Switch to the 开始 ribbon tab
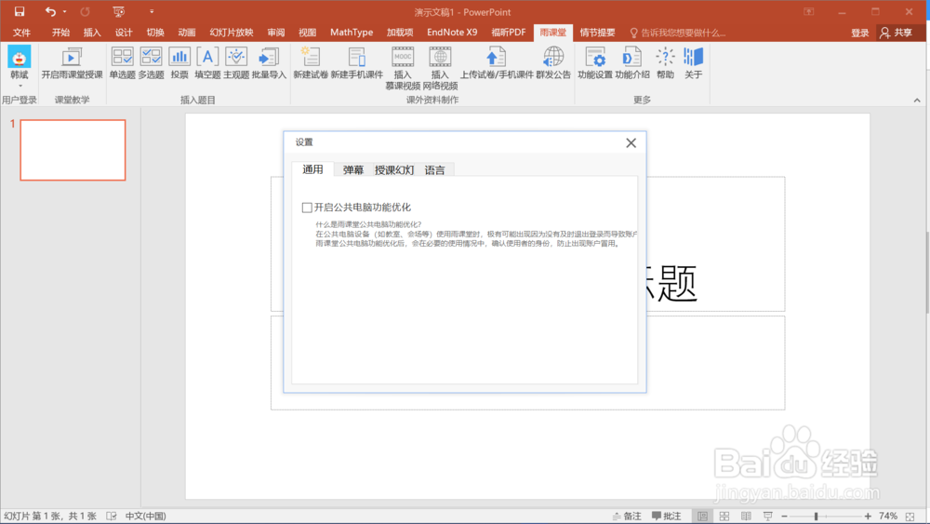This screenshot has height=524, width=930. point(60,33)
